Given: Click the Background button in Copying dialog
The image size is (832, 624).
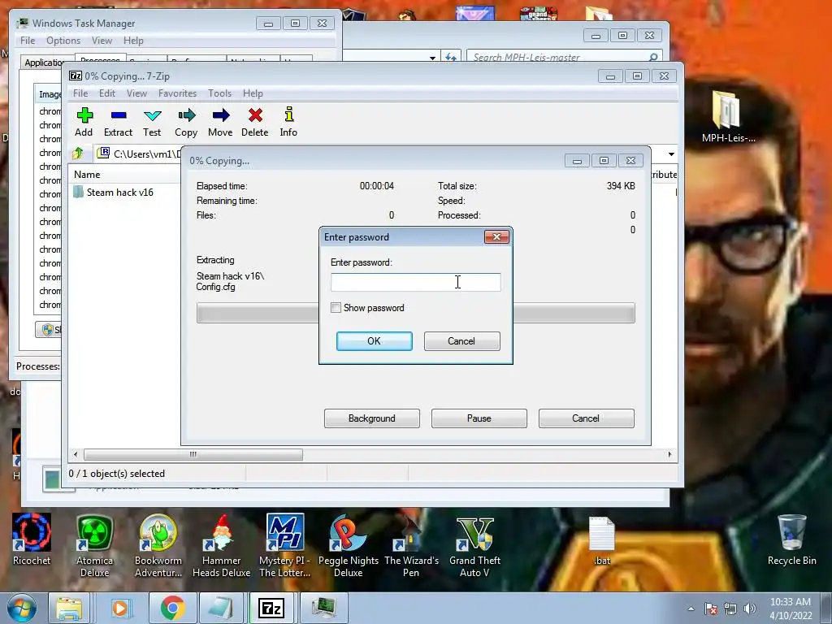Looking at the screenshot, I should [x=372, y=418].
